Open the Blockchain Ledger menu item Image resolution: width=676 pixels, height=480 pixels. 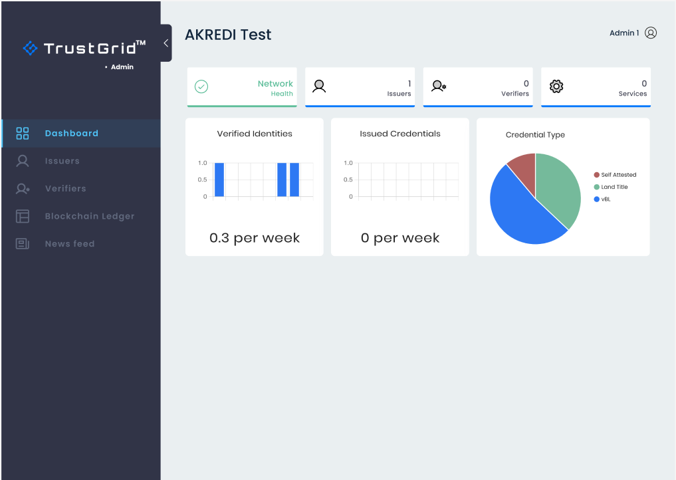[x=90, y=216]
